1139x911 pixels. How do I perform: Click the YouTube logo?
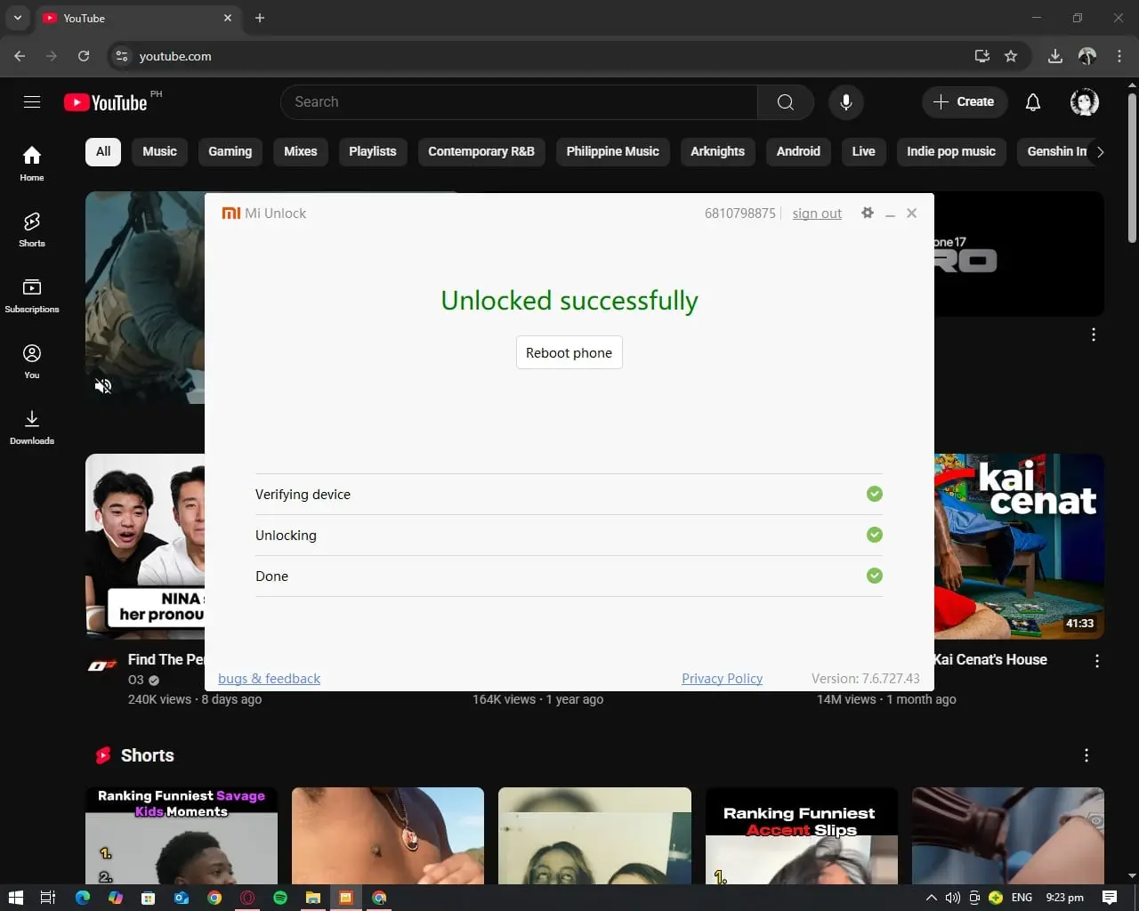pyautogui.click(x=106, y=102)
